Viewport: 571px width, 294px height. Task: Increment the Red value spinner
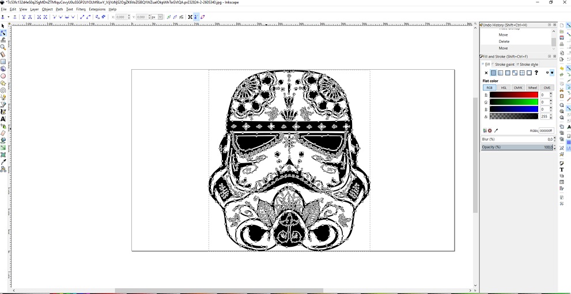[551, 93]
